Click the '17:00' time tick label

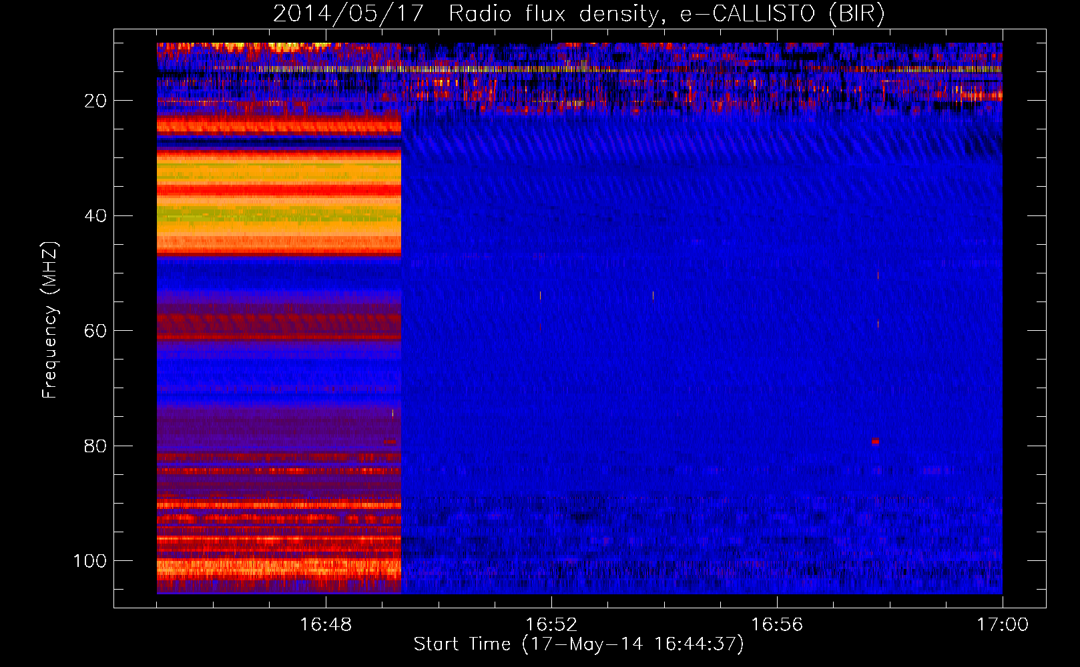point(1003,625)
